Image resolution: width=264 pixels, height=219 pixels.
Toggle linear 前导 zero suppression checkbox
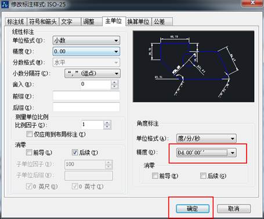29,152
